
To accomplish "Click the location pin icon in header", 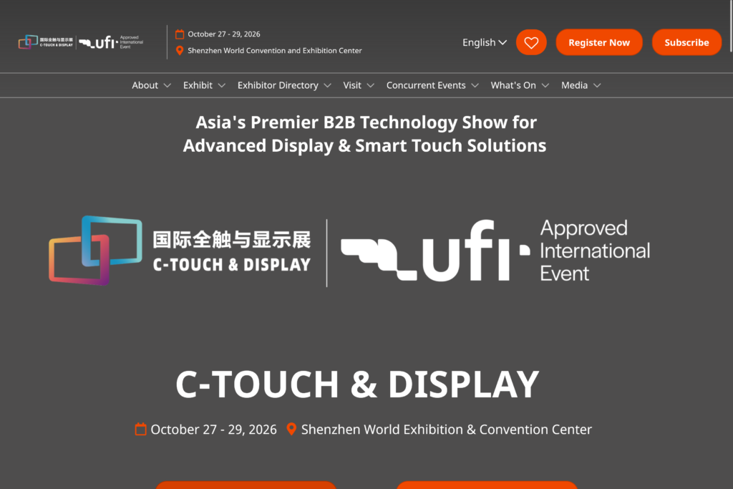I will pyautogui.click(x=180, y=51).
